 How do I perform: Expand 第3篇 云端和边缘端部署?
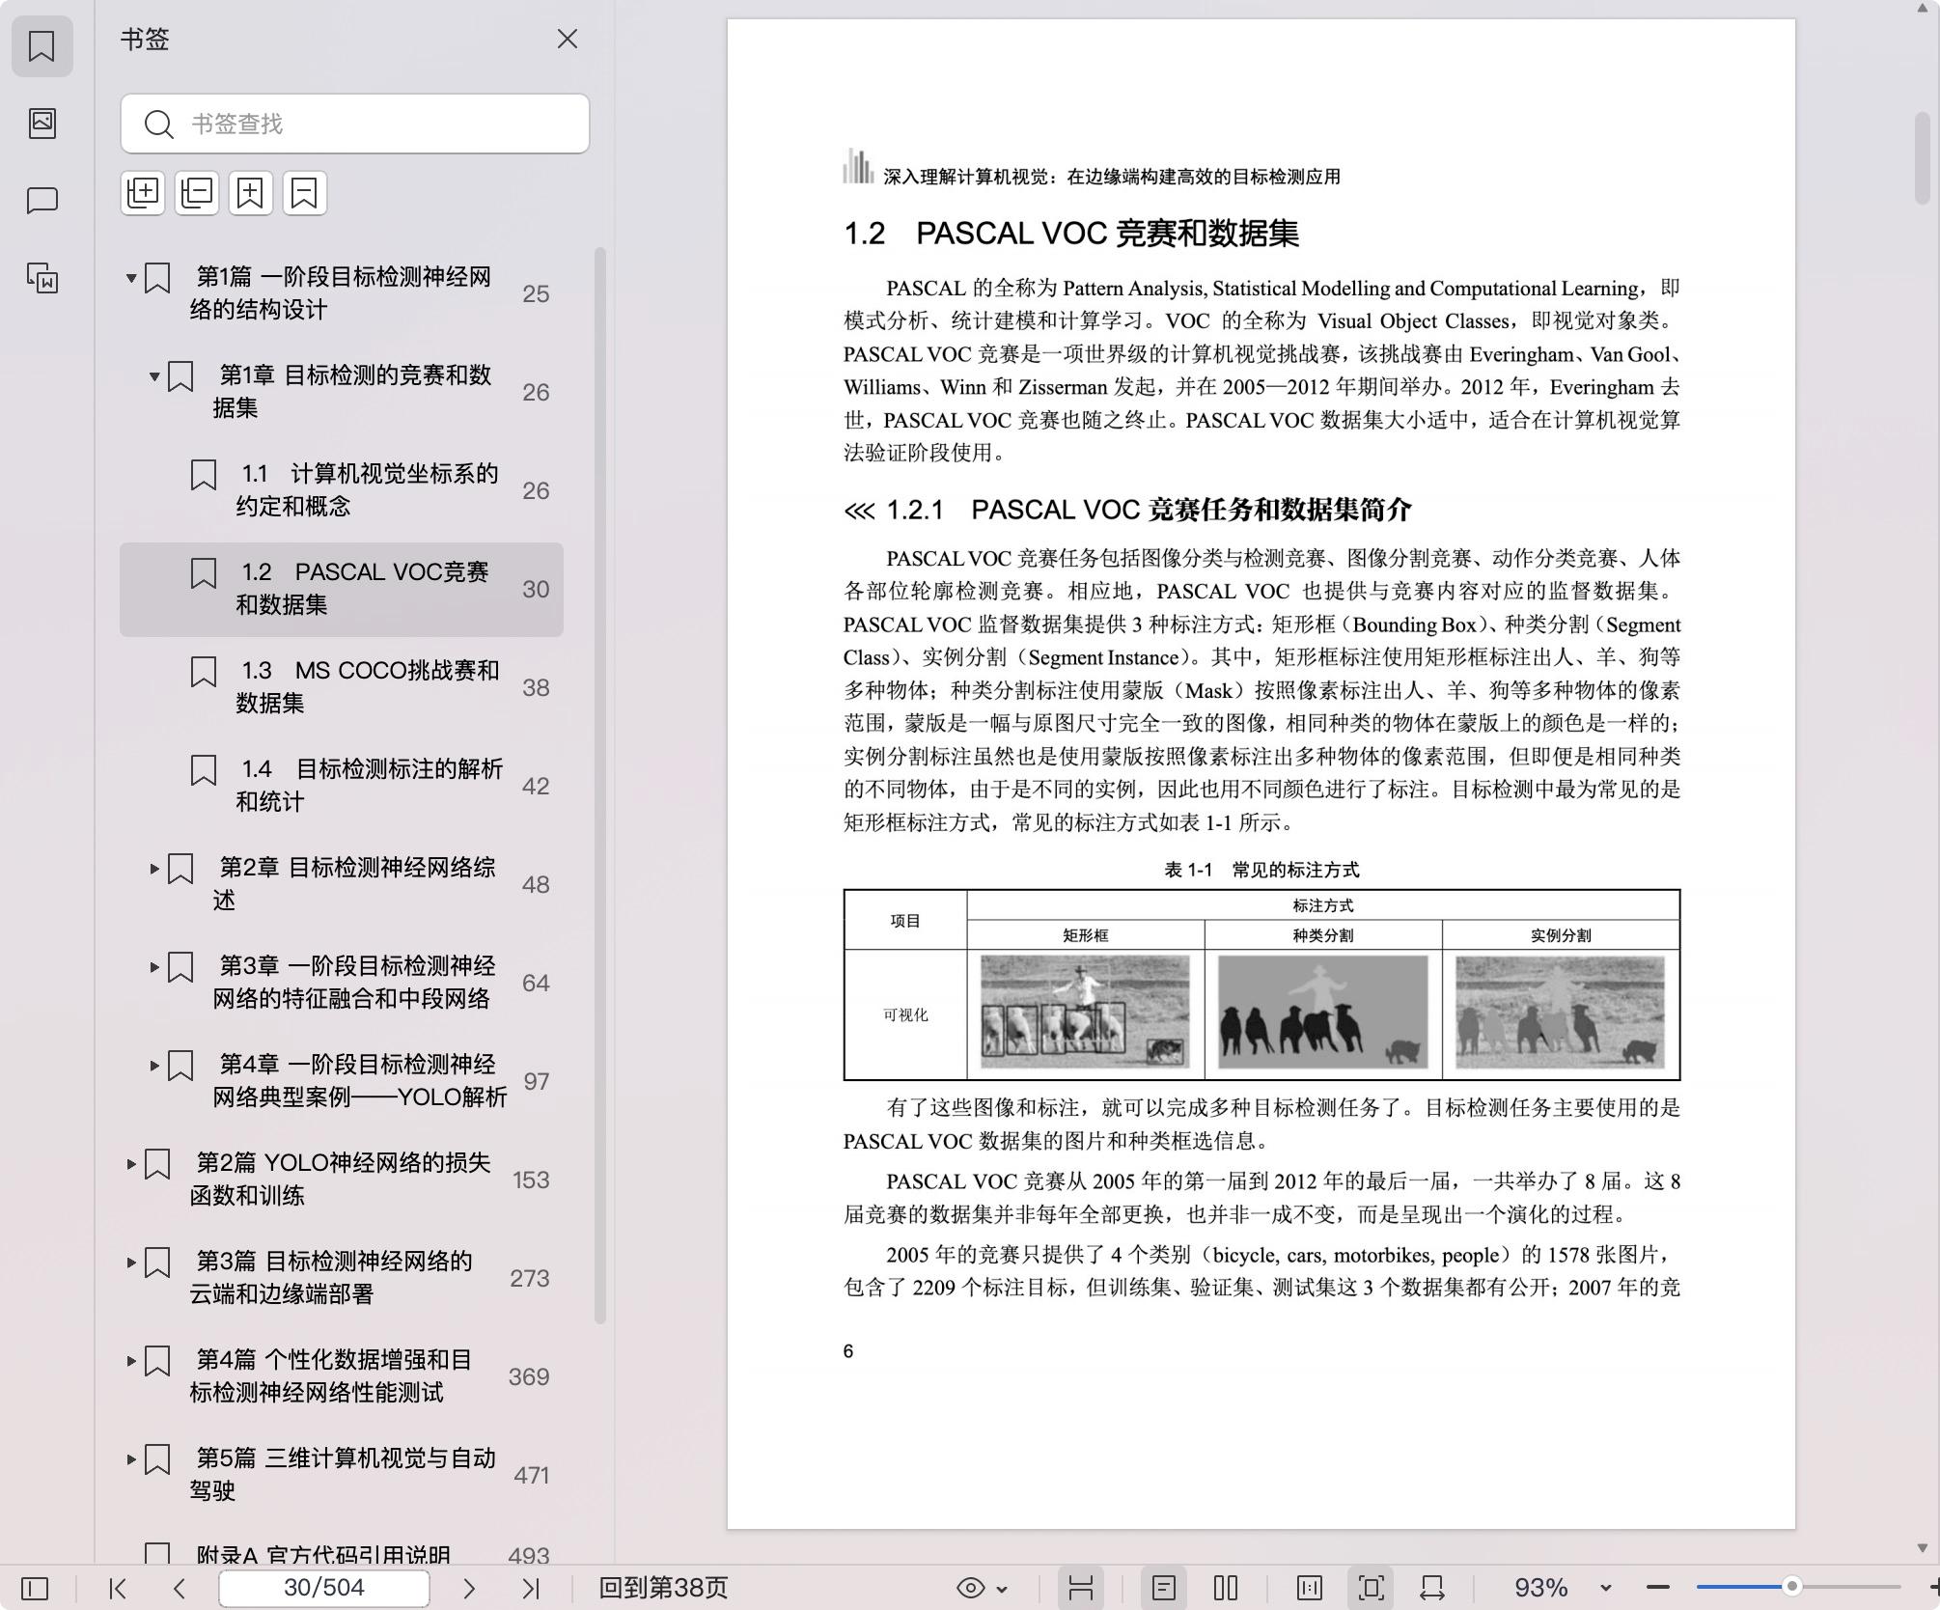coord(131,1263)
